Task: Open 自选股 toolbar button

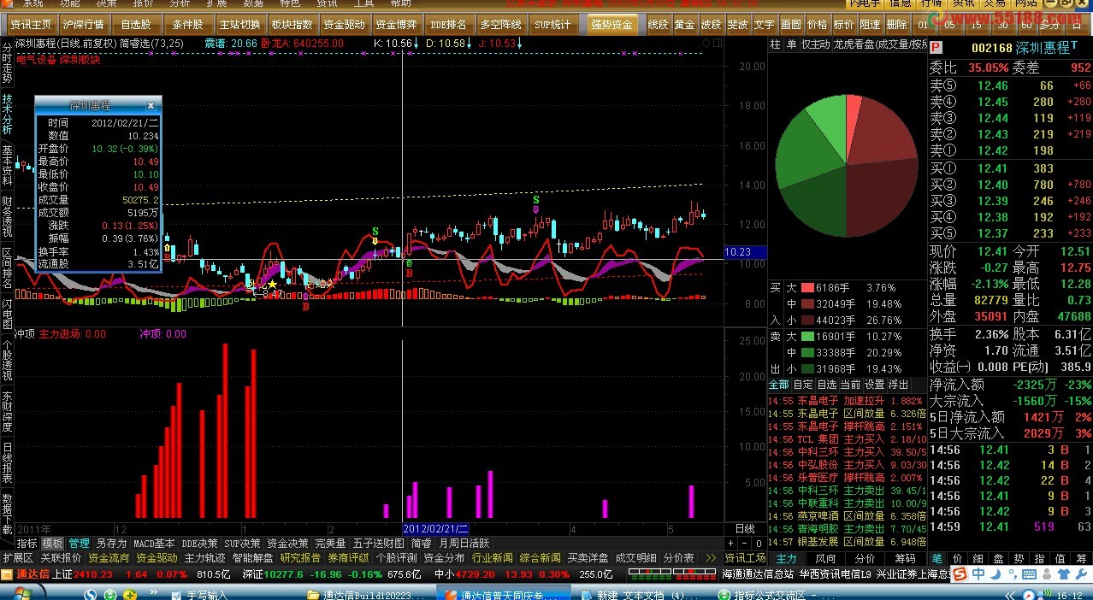Action: (x=136, y=25)
